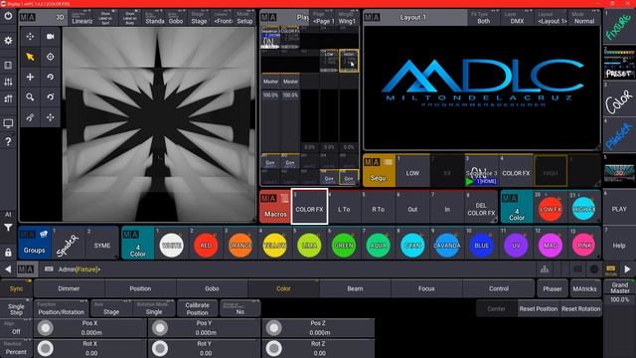636x358 pixels.
Task: Switch to the Beam feature tab
Action: coord(355,288)
